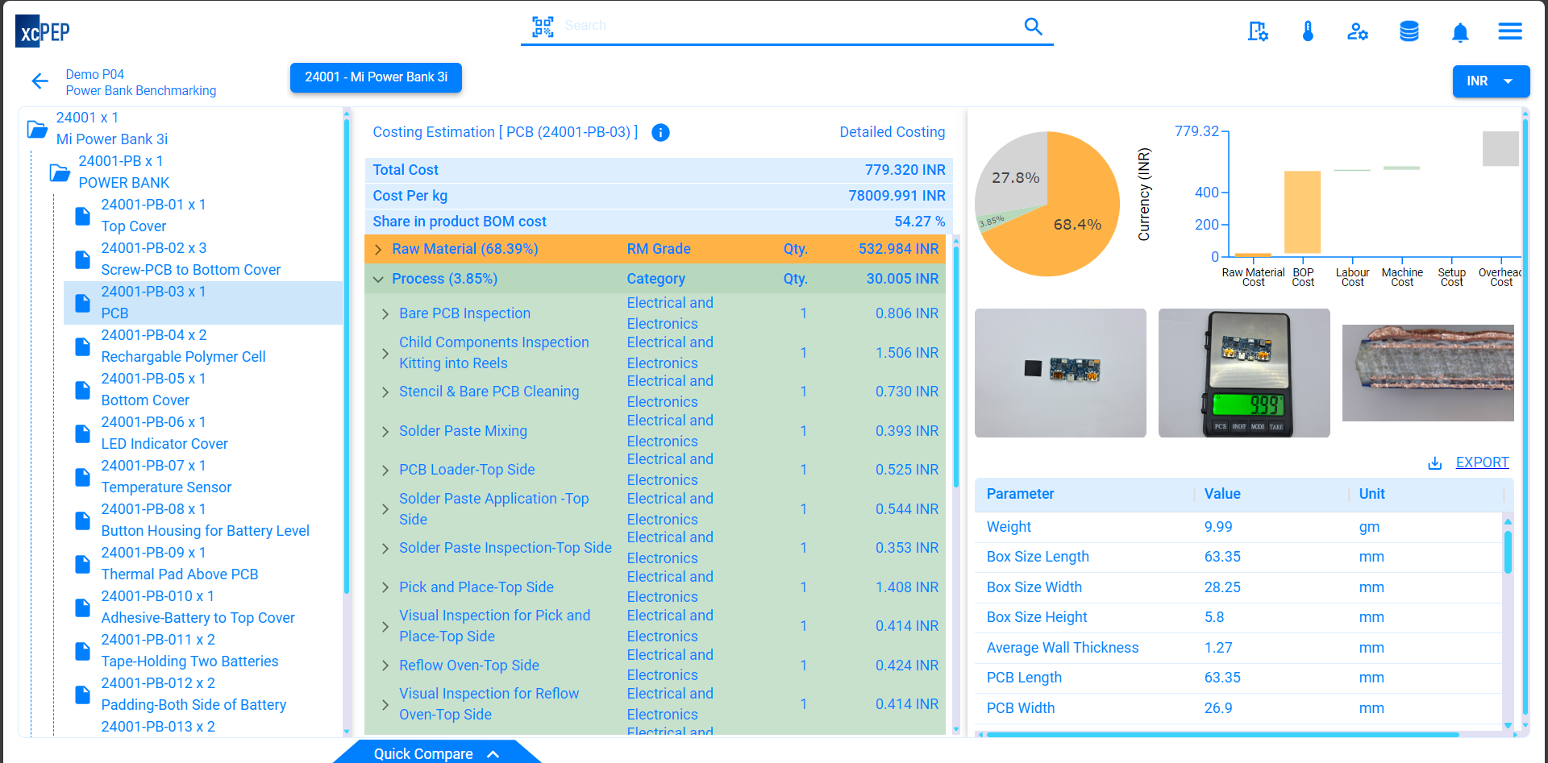Screen dimensions: 1548x763
Task: Open the PCB cross-section thumbnail
Action: [x=1428, y=373]
